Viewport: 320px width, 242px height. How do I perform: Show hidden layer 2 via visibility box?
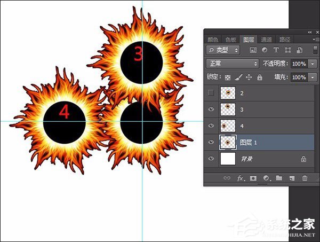211,93
